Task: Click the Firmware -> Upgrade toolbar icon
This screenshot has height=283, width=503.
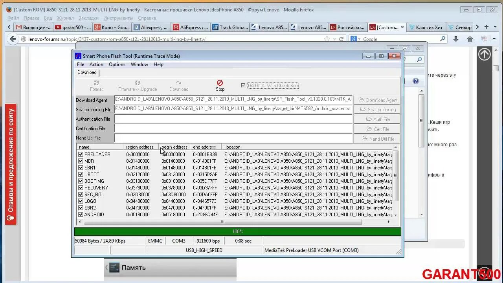Action: [137, 83]
